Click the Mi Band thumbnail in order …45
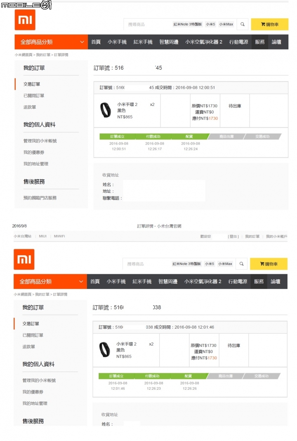The width and height of the screenshot is (297, 441). pyautogui.click(x=106, y=110)
